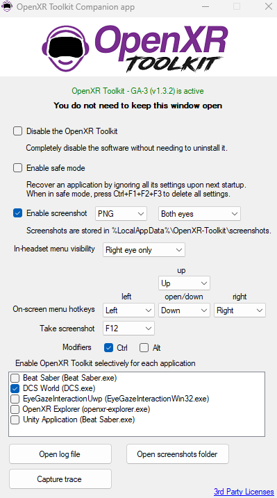Enable the Alt modifier checkbox
Image resolution: width=277 pixels, height=498 pixels.
pyautogui.click(x=144, y=348)
